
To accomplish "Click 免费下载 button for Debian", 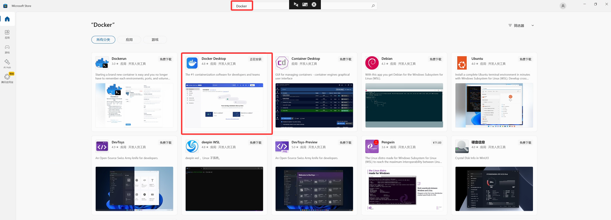I will tap(436, 59).
